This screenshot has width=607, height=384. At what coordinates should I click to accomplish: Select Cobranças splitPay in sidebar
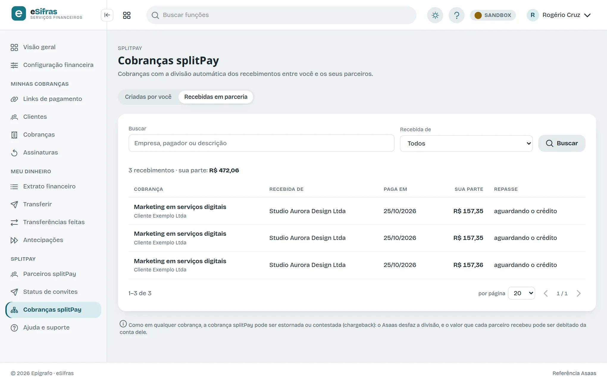[x=53, y=310]
